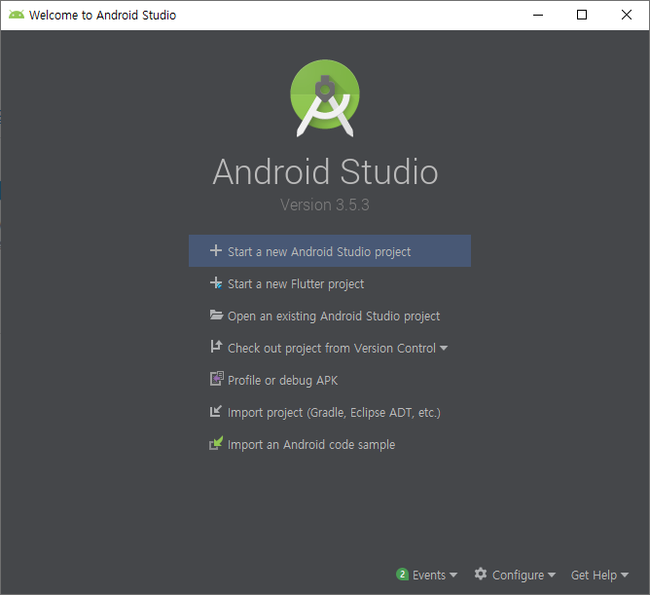Expand the Version Control dropdown arrow

coord(444,348)
